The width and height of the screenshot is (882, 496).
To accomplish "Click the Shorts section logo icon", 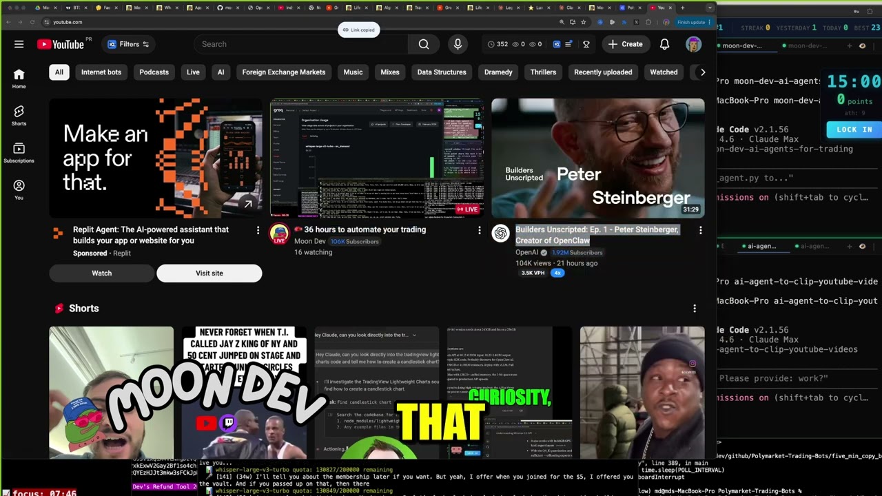I will (59, 309).
